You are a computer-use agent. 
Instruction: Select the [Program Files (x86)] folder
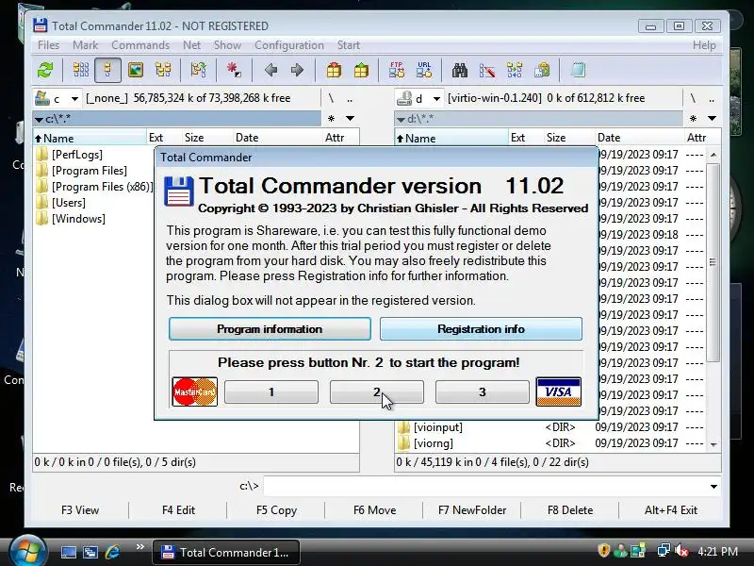102,186
